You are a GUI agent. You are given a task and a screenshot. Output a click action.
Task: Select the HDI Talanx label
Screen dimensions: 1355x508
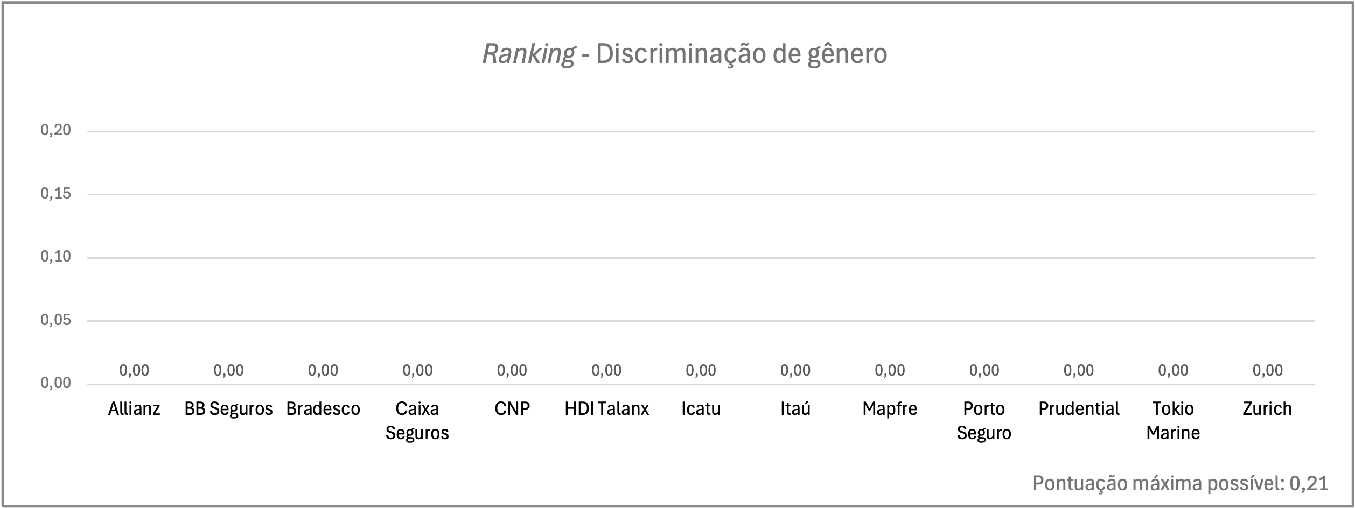[606, 409]
